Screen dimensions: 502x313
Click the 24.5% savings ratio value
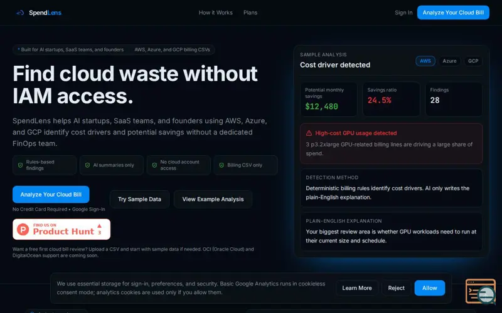point(379,100)
